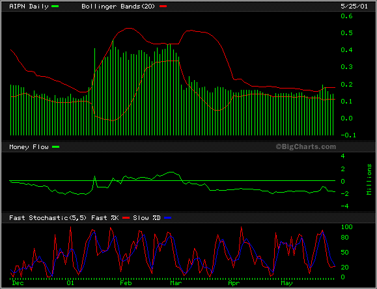Click the 5/25/01 date label
Viewport: 377px width, 289px height.
pos(354,7)
